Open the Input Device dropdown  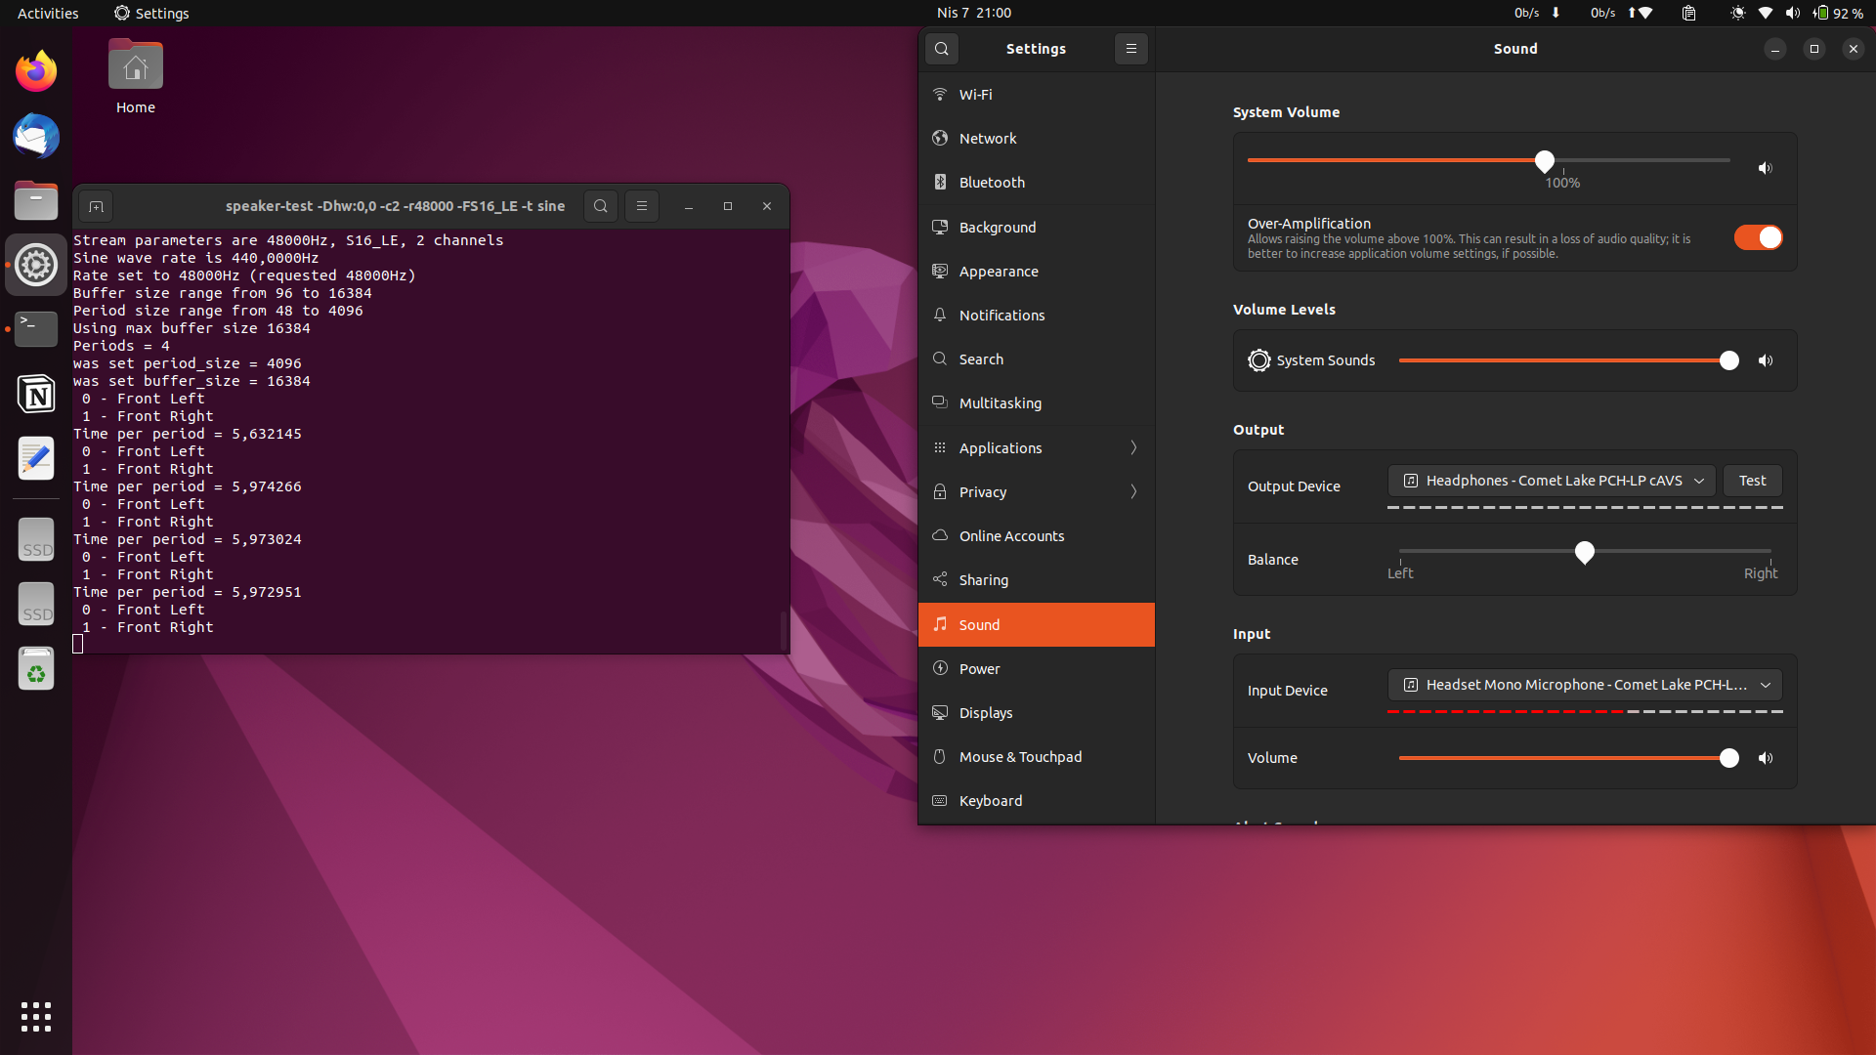pos(1585,685)
